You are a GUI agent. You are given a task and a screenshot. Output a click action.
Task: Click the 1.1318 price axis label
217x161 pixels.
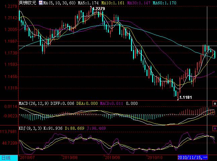tap(11, 88)
